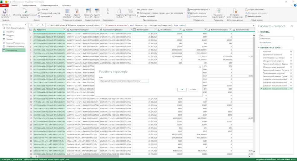This screenshot has width=297, height=161.
Task: Select the Path parameter query
Action: click(14, 28)
